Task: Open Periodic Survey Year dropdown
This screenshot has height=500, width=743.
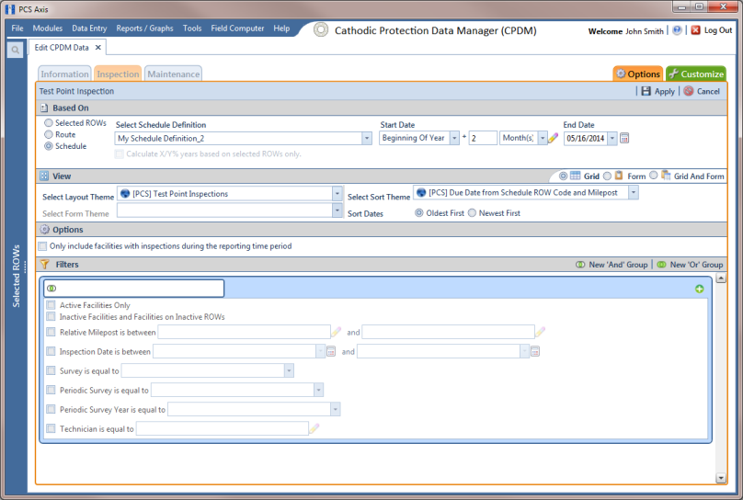Action: 335,409
